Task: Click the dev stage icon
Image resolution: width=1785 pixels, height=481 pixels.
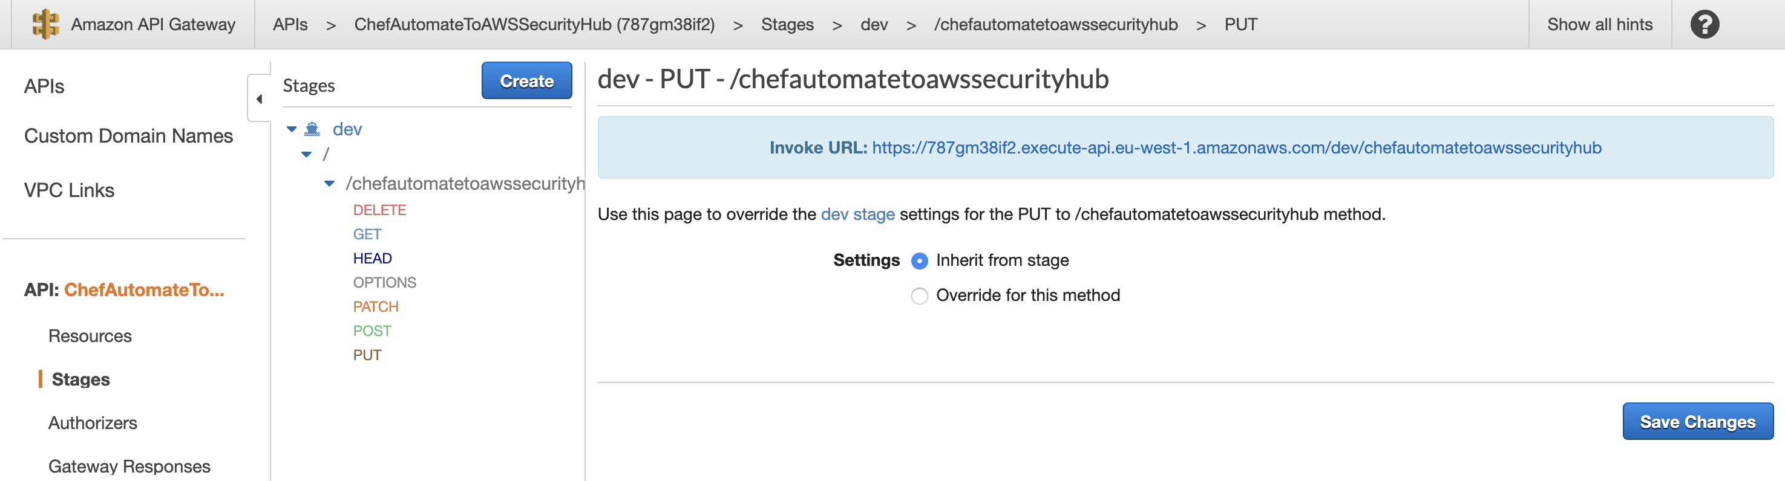Action: pyautogui.click(x=312, y=129)
